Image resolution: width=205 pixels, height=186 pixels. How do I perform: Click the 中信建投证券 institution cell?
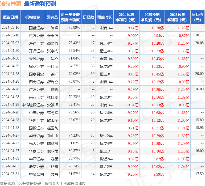pos(33,105)
